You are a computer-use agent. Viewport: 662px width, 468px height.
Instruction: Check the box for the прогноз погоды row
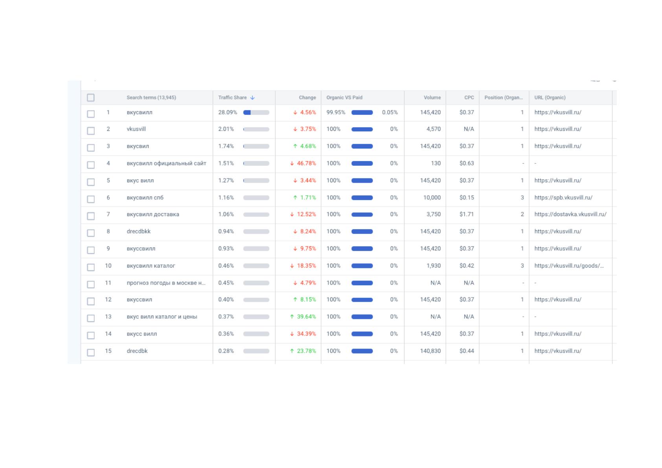[x=91, y=284]
